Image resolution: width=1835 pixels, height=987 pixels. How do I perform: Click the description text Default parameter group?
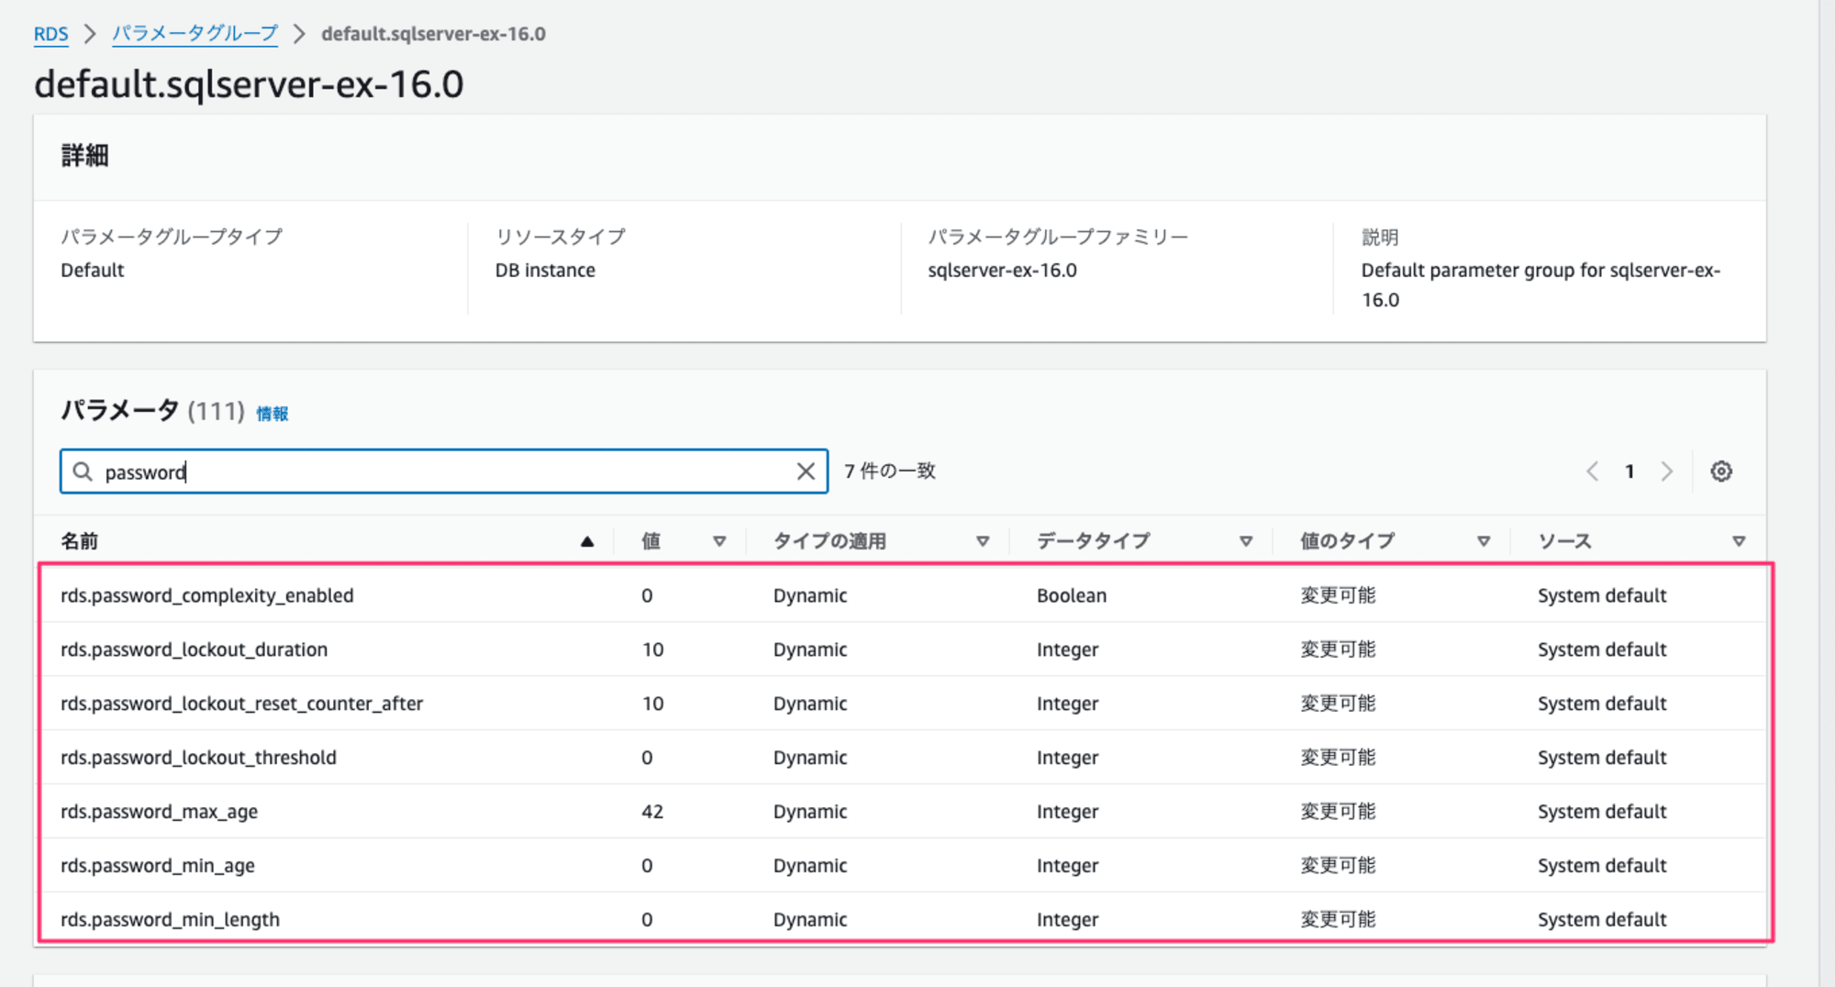1540,285
